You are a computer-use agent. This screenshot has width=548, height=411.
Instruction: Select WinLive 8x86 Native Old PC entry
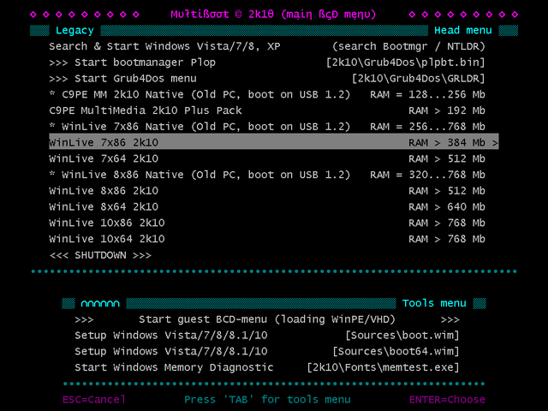(x=267, y=175)
